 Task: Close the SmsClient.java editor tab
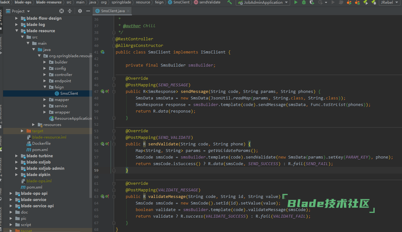128,11
